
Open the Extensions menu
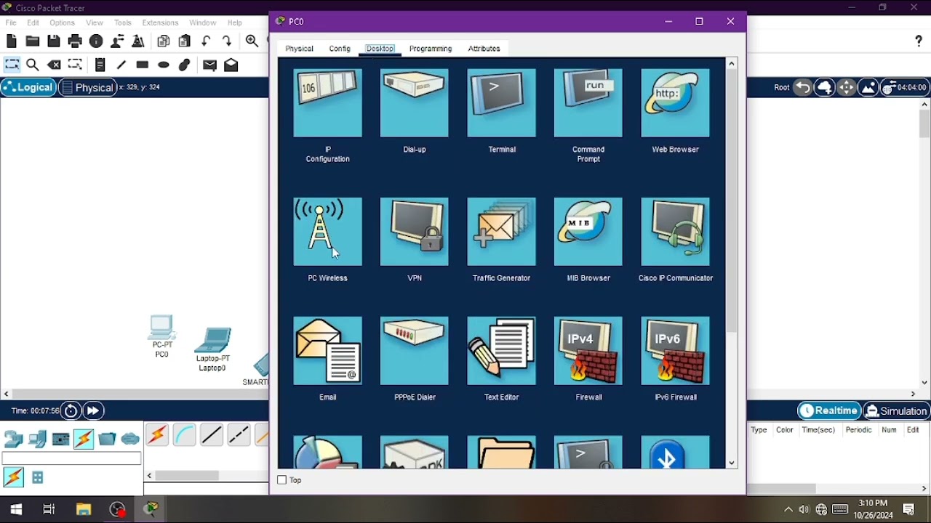click(160, 23)
